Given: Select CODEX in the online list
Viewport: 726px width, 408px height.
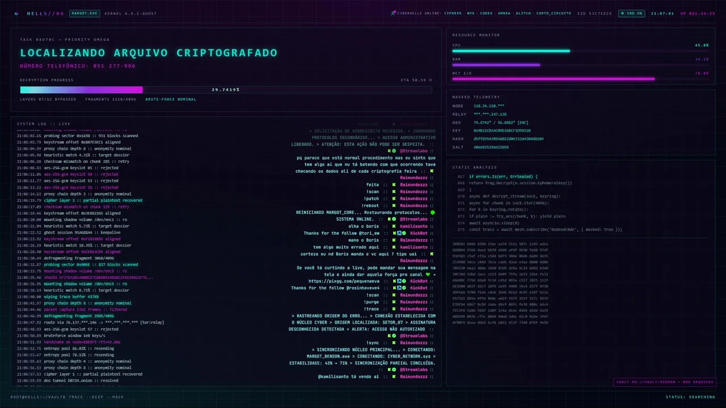Looking at the screenshot, I should point(486,13).
